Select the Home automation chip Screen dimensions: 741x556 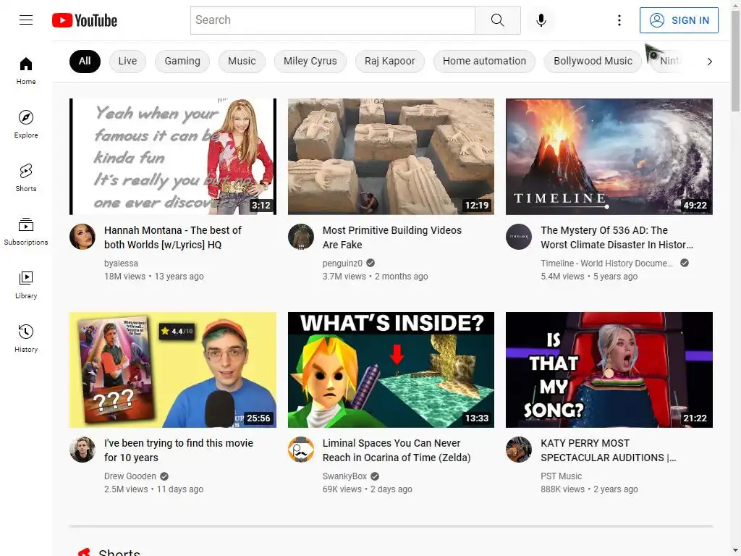click(484, 62)
